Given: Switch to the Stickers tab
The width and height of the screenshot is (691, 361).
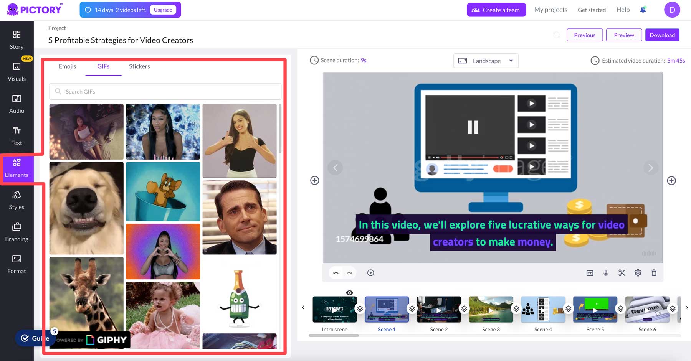Looking at the screenshot, I should coord(139,66).
